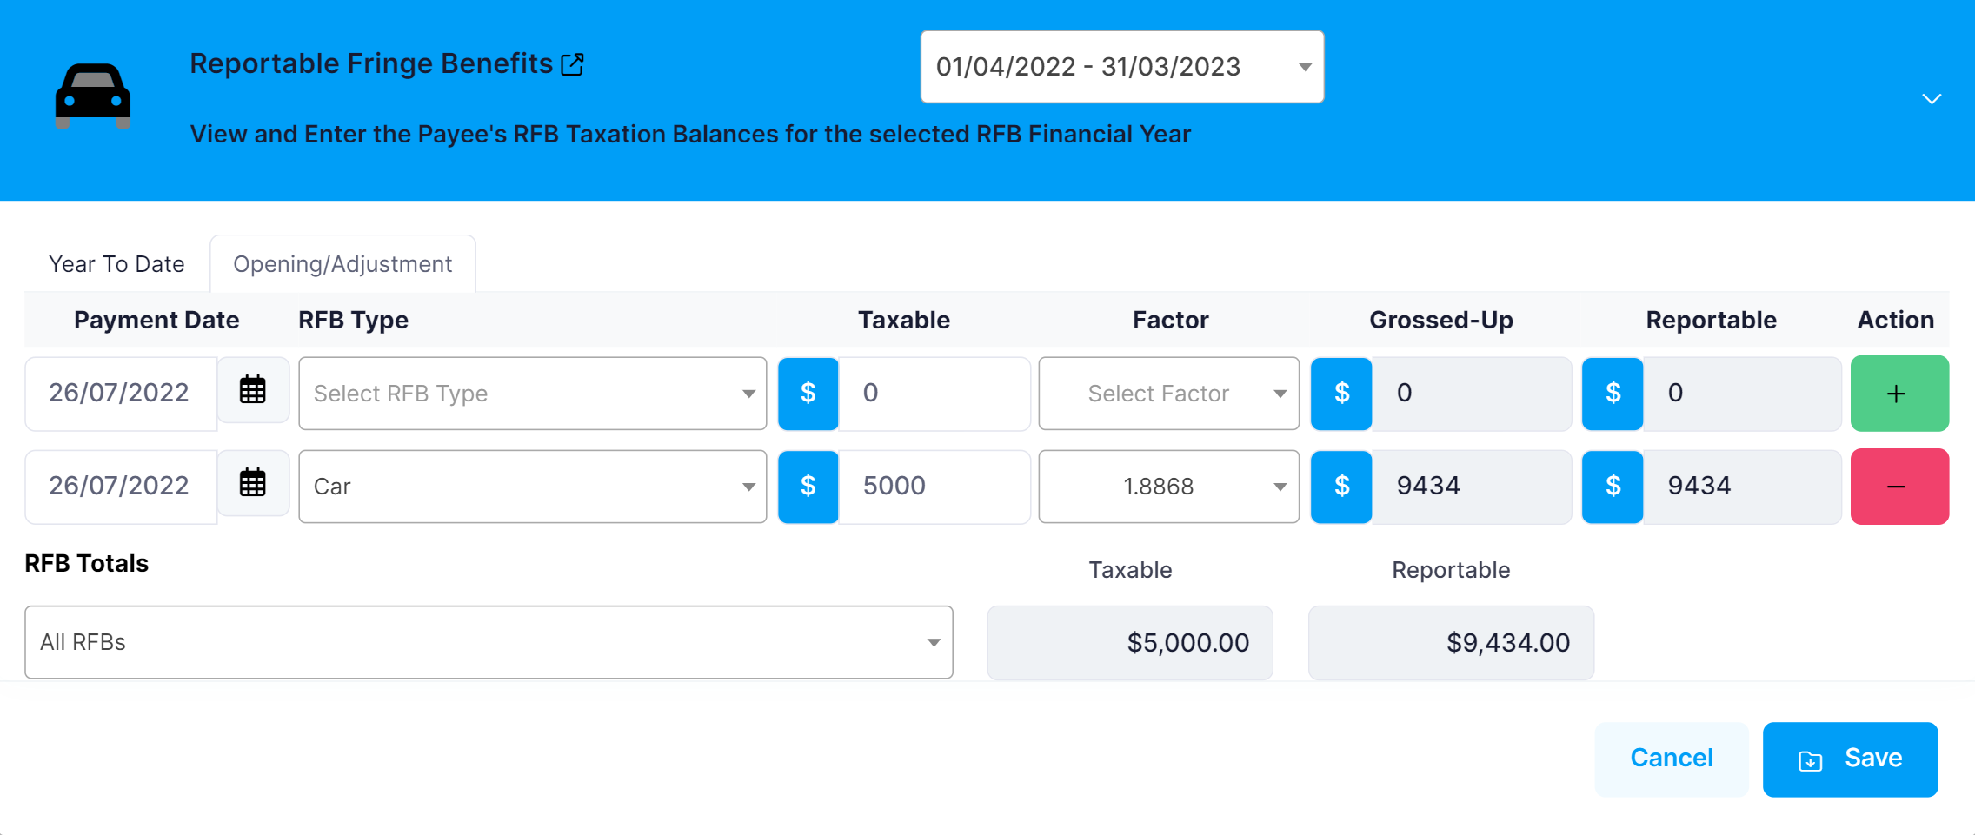1975x835 pixels.
Task: Switch to the Year To Date tab
Action: pos(116,263)
